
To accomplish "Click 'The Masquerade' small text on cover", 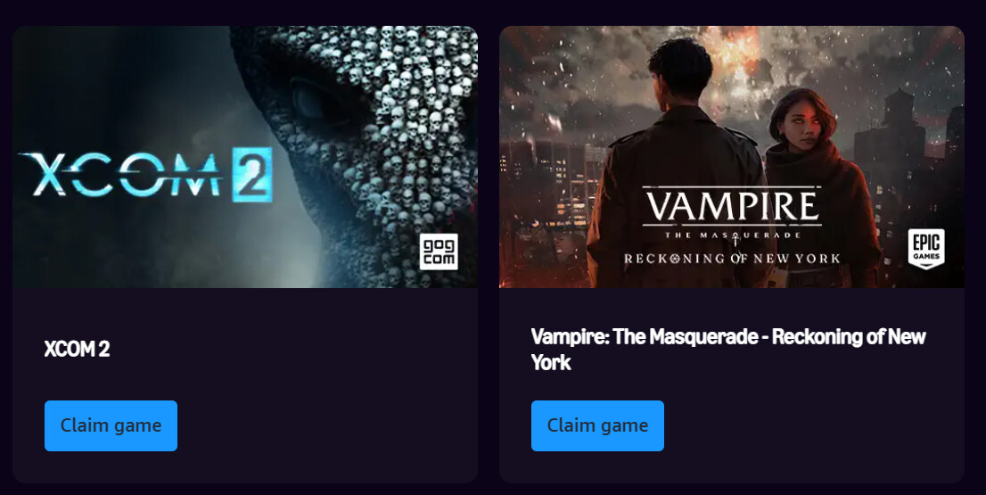I will [732, 235].
